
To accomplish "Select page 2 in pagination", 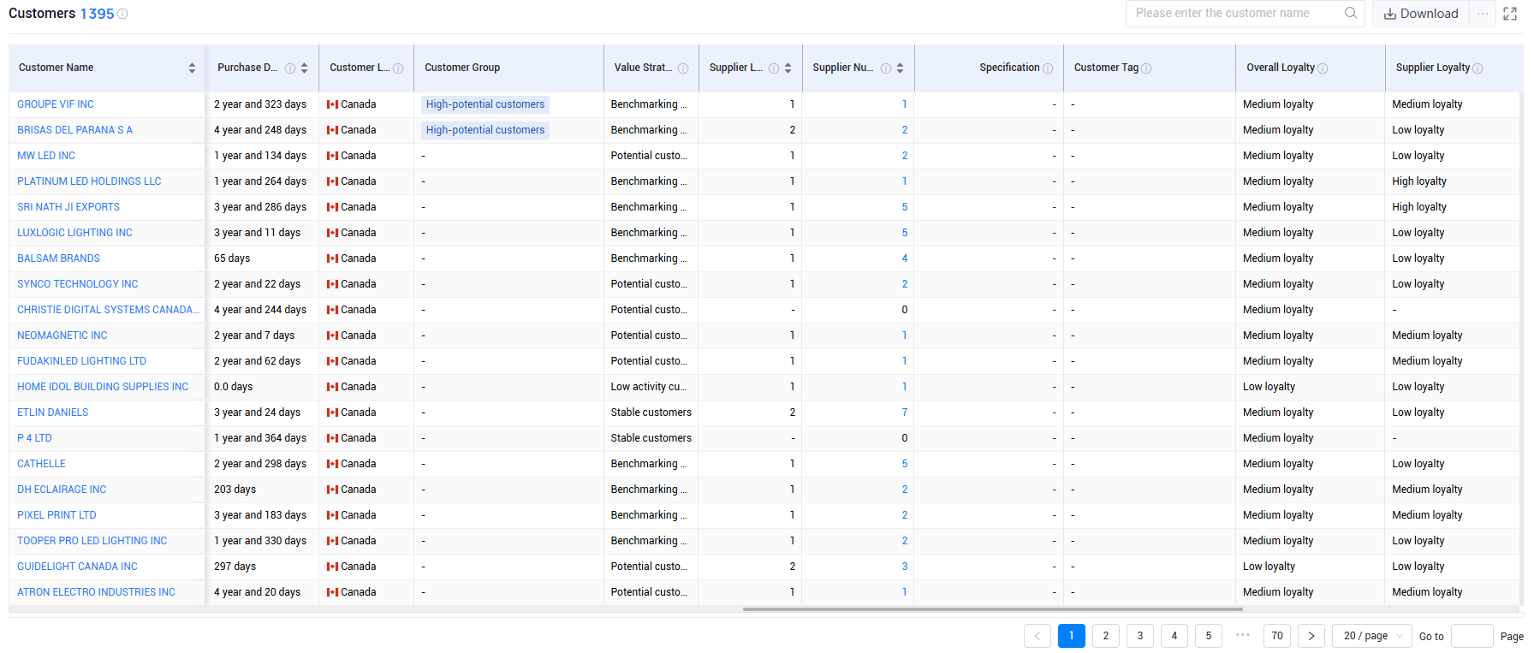I will click(x=1106, y=636).
